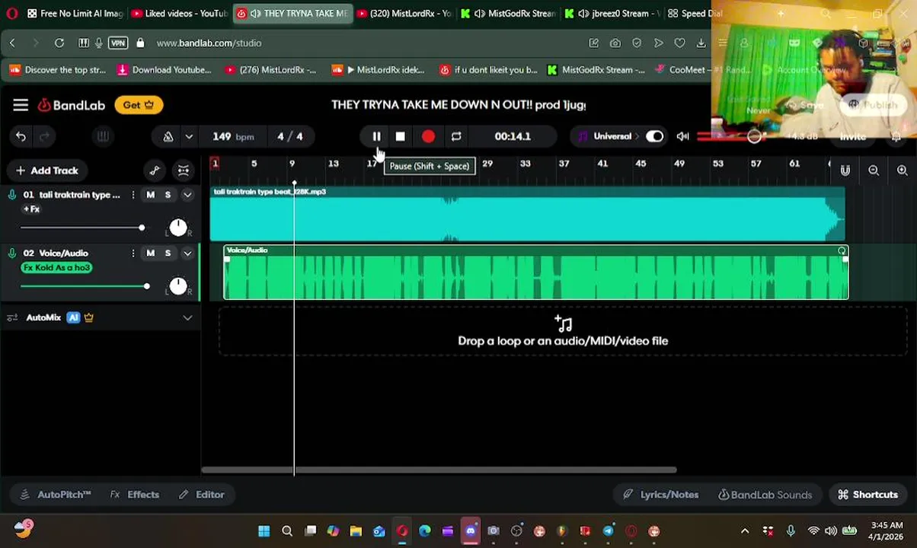This screenshot has width=917, height=548.
Task: Open the AutoMix AI feature
Action: click(x=73, y=317)
